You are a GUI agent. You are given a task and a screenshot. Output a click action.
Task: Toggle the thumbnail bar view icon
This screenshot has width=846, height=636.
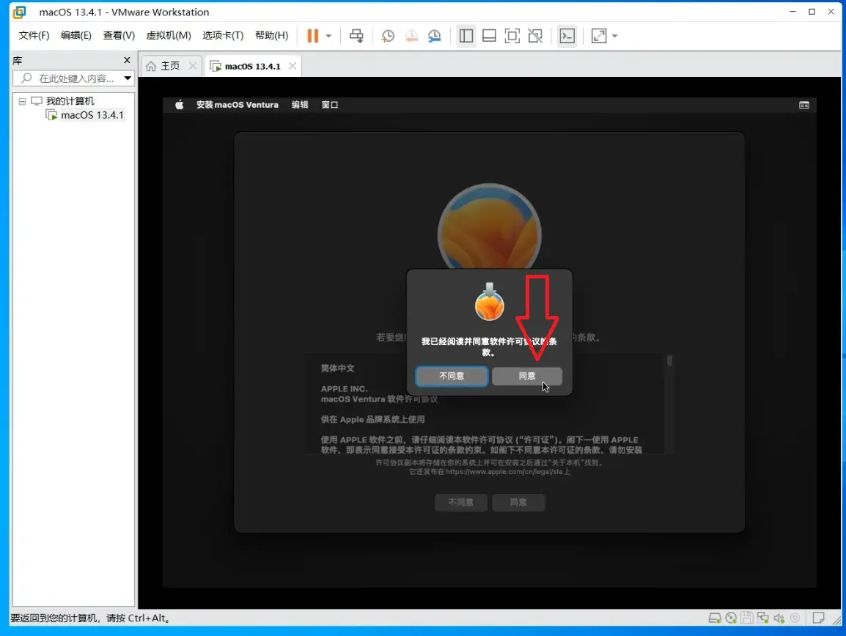pyautogui.click(x=490, y=36)
